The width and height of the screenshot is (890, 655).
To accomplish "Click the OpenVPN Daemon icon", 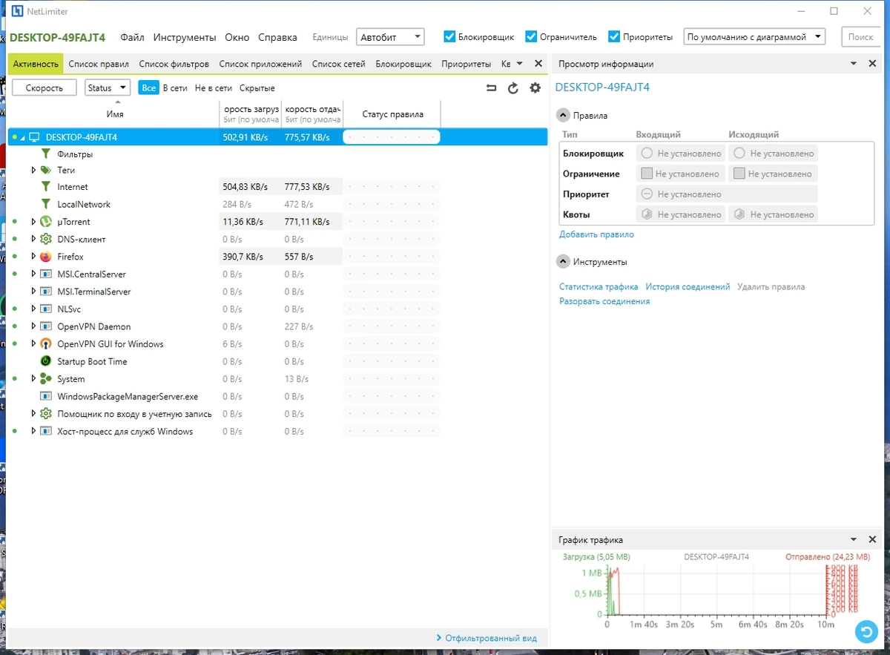I will tap(46, 326).
